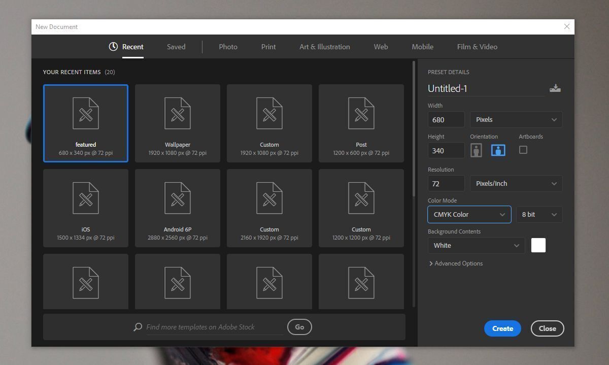This screenshot has height=365, width=609.
Task: Click the clock icon beside the Recent tab
Action: [x=113, y=46]
